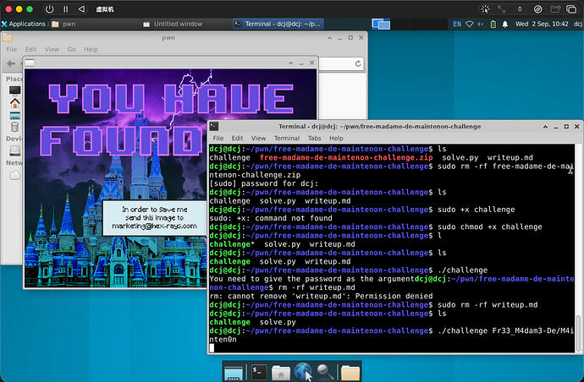Screen dimensions: 584x382
Task: Open Edit menu in pwn file manager
Action: point(30,49)
